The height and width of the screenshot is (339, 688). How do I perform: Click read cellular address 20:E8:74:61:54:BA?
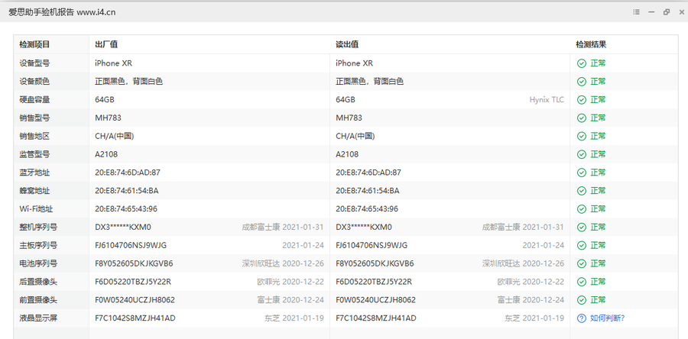coord(368,191)
